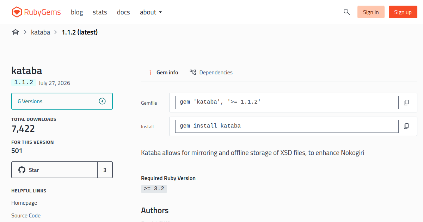Click the Sign in button
The width and height of the screenshot is (423, 222).
click(371, 12)
